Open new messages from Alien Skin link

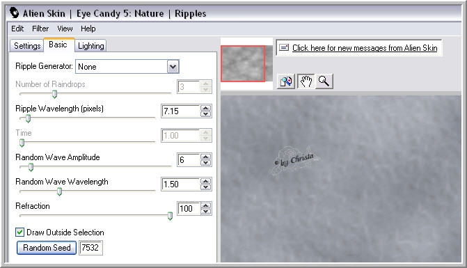[365, 48]
